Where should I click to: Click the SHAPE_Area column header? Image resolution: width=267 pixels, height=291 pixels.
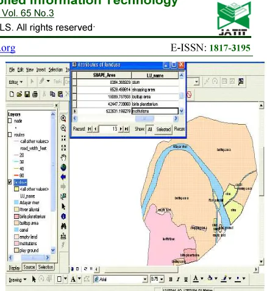coord(104,75)
